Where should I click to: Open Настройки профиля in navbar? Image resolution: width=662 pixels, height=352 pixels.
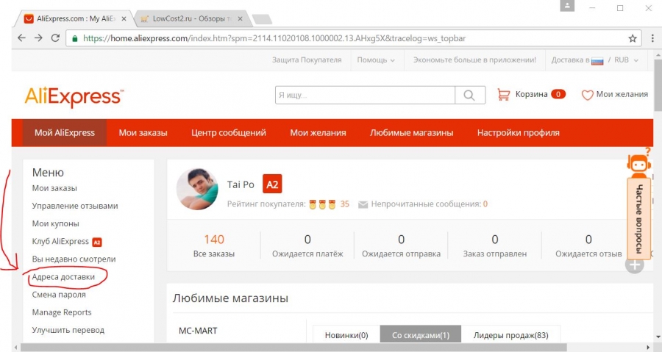pos(519,133)
